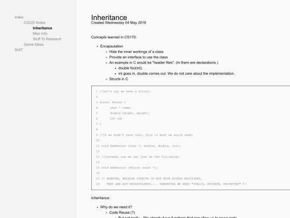Click 'int id;' code line
Image resolution: width=290 pixels, height=218 pixels.
click(x=116, y=118)
